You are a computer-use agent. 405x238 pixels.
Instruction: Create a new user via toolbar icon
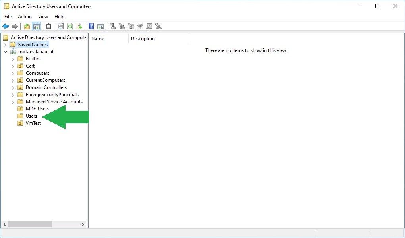(x=112, y=26)
